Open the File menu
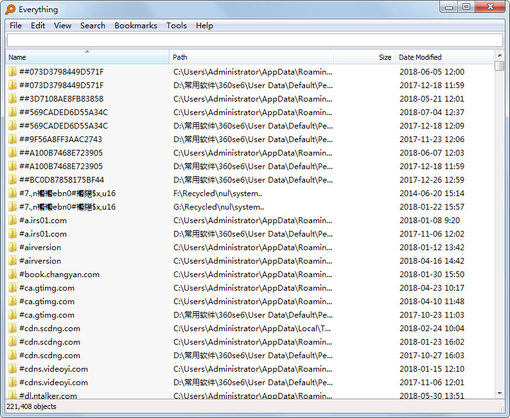510x418 pixels. click(x=15, y=25)
